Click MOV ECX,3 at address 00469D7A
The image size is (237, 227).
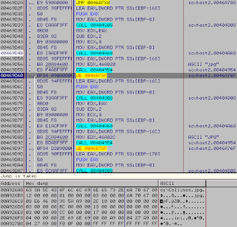tap(89, 115)
